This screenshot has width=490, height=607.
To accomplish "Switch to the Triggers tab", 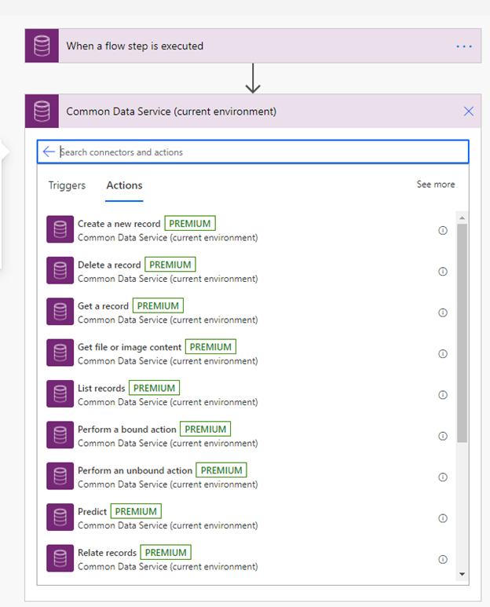I will (67, 185).
